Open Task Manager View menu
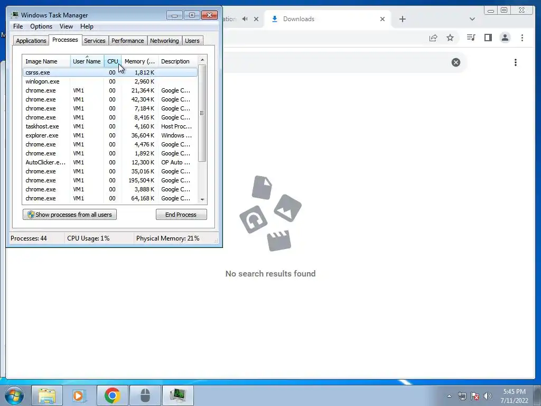The image size is (541, 406). tap(66, 26)
